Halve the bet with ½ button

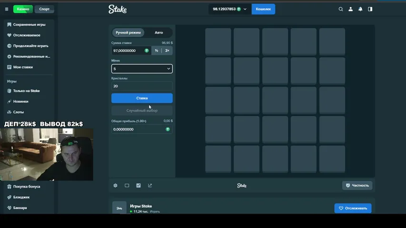pos(157,51)
